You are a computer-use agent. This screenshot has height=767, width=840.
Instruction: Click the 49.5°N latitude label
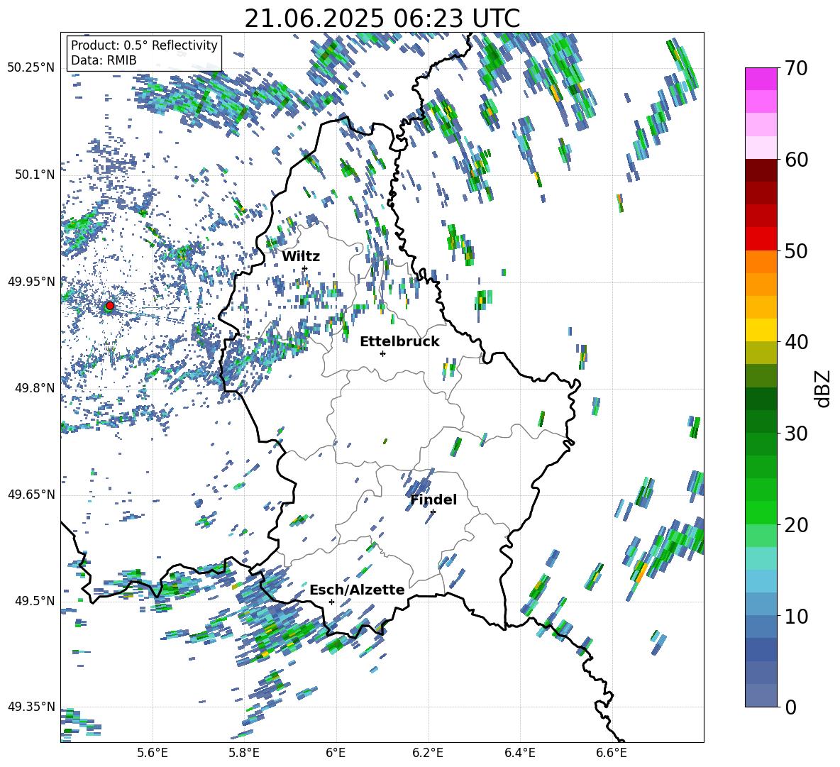pos(35,601)
